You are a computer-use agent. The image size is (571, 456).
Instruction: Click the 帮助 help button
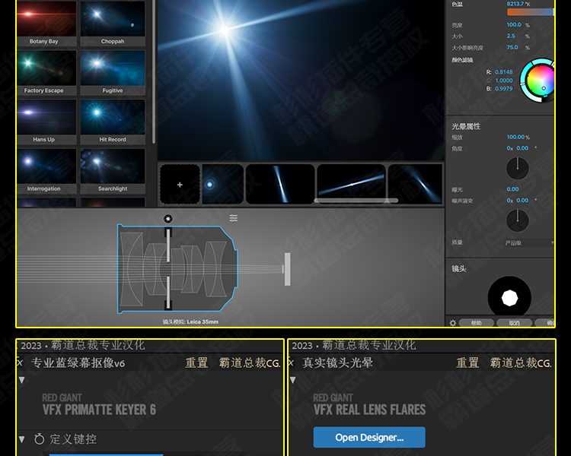click(x=477, y=323)
